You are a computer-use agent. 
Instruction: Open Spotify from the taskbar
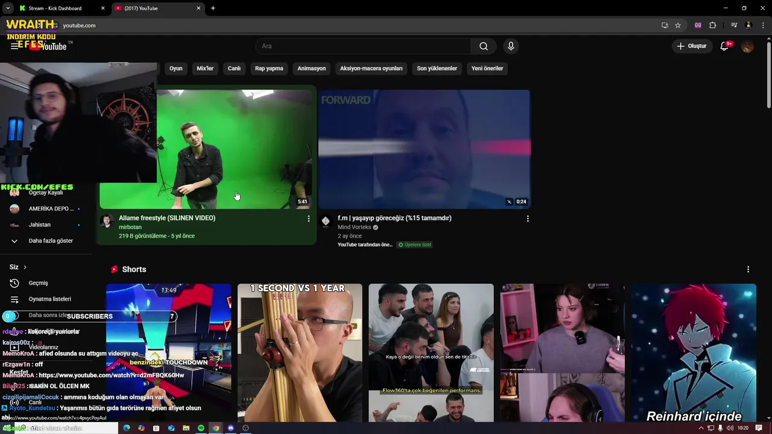(201, 428)
